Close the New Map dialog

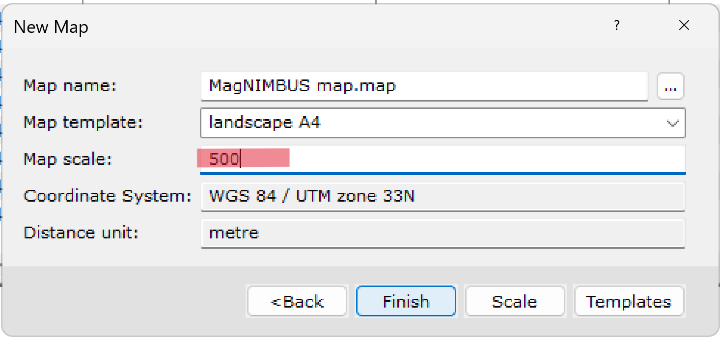pyautogui.click(x=684, y=25)
